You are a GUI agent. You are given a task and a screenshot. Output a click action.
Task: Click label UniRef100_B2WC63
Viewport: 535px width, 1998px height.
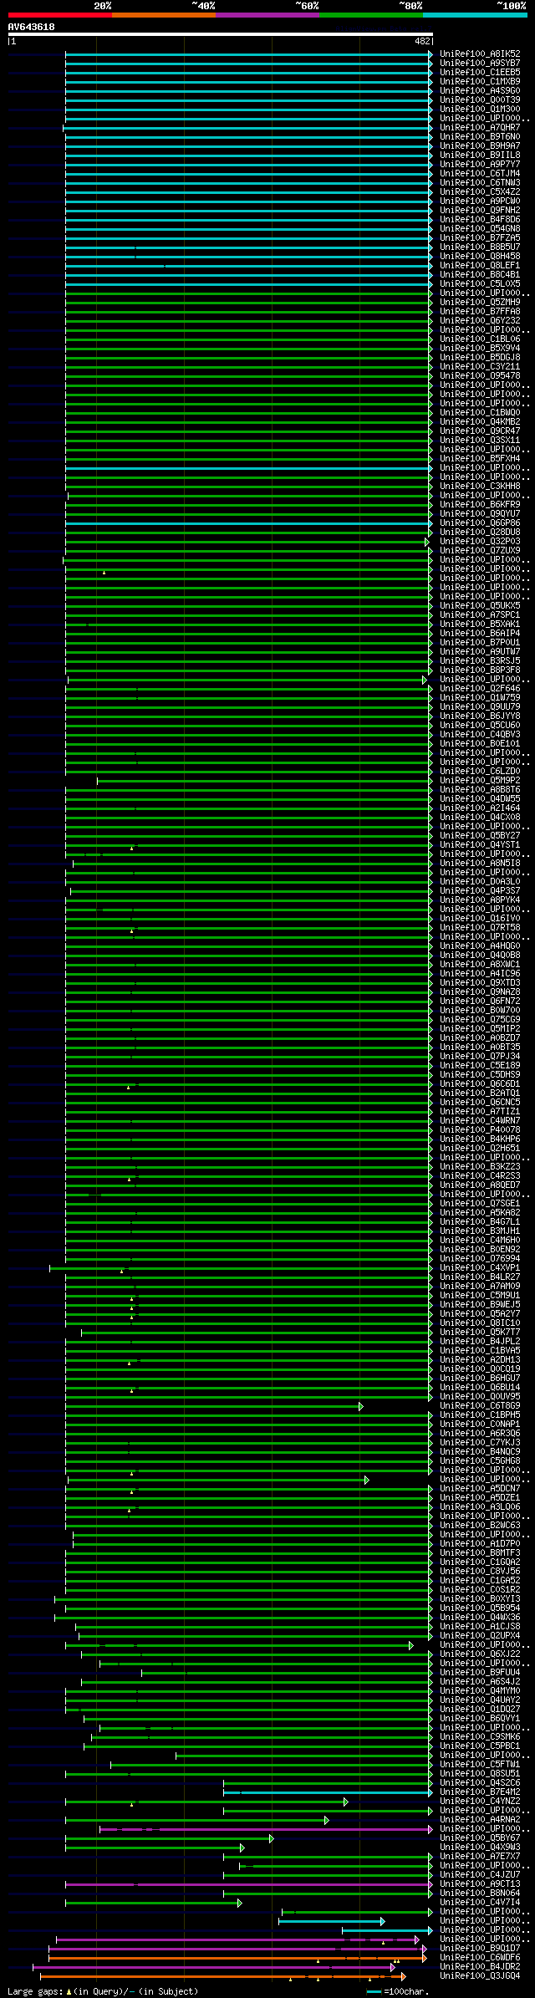(480, 1526)
